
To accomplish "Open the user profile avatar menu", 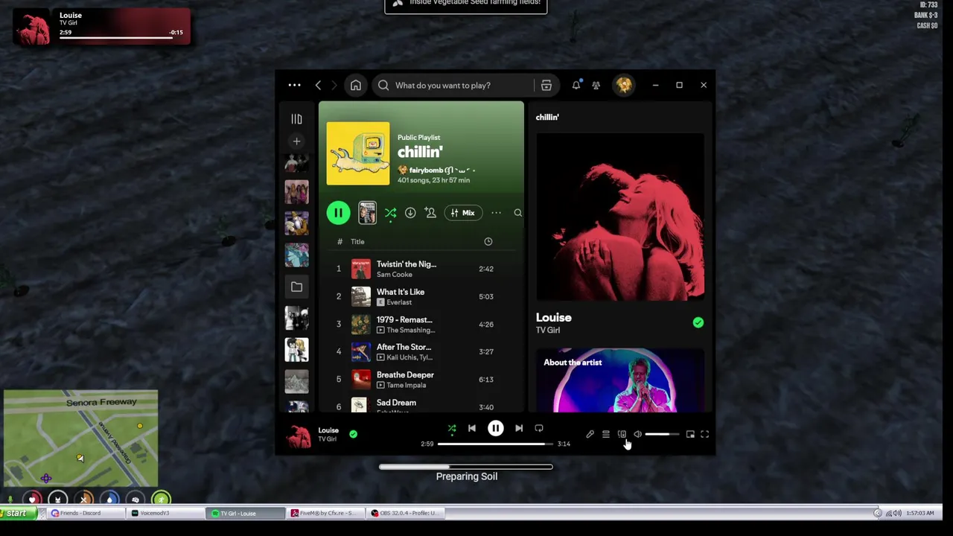I will pos(624,85).
